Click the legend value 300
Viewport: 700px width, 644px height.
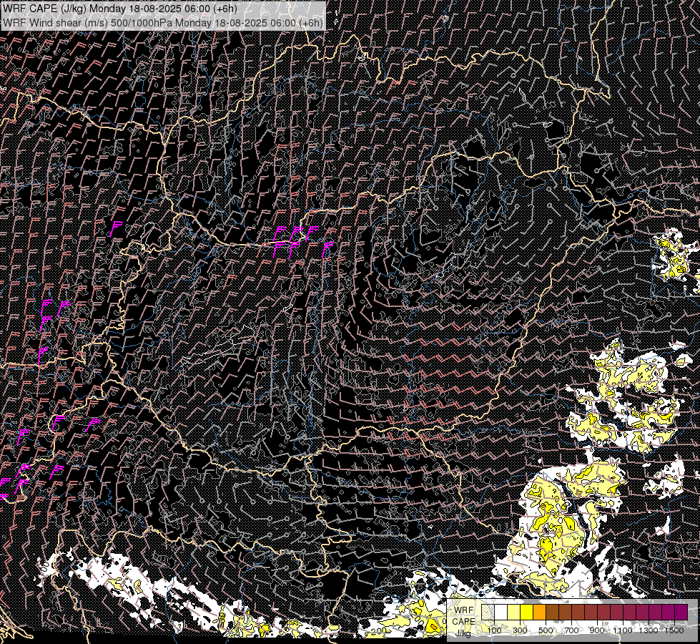click(520, 630)
